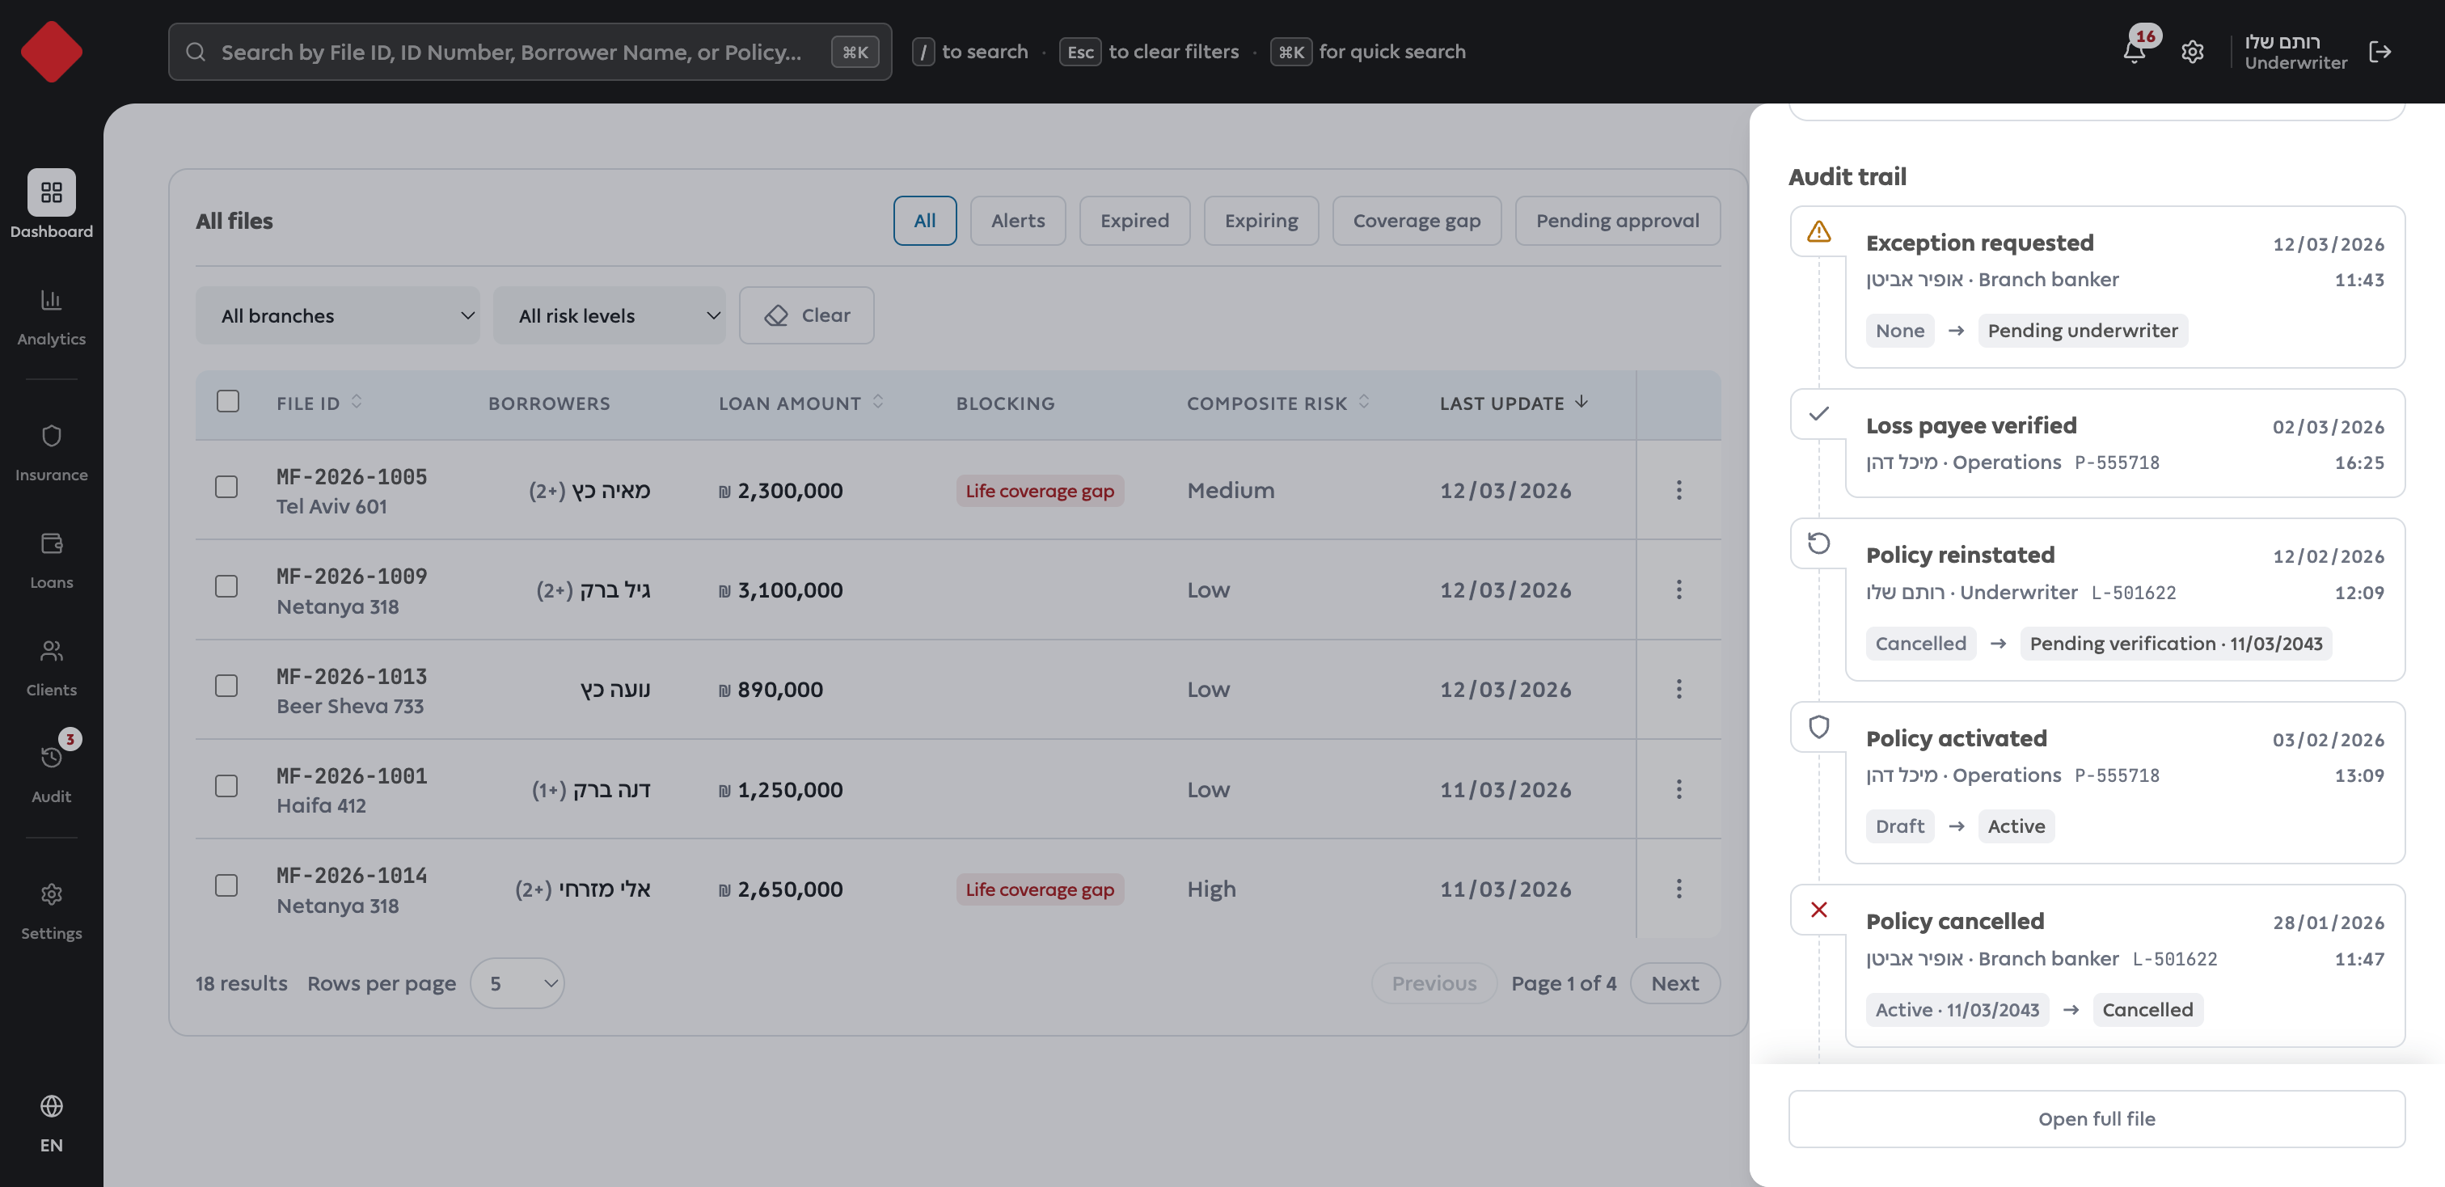Click the Pending underwriter status chip
Viewport: 2445px width, 1187px height.
tap(2083, 330)
